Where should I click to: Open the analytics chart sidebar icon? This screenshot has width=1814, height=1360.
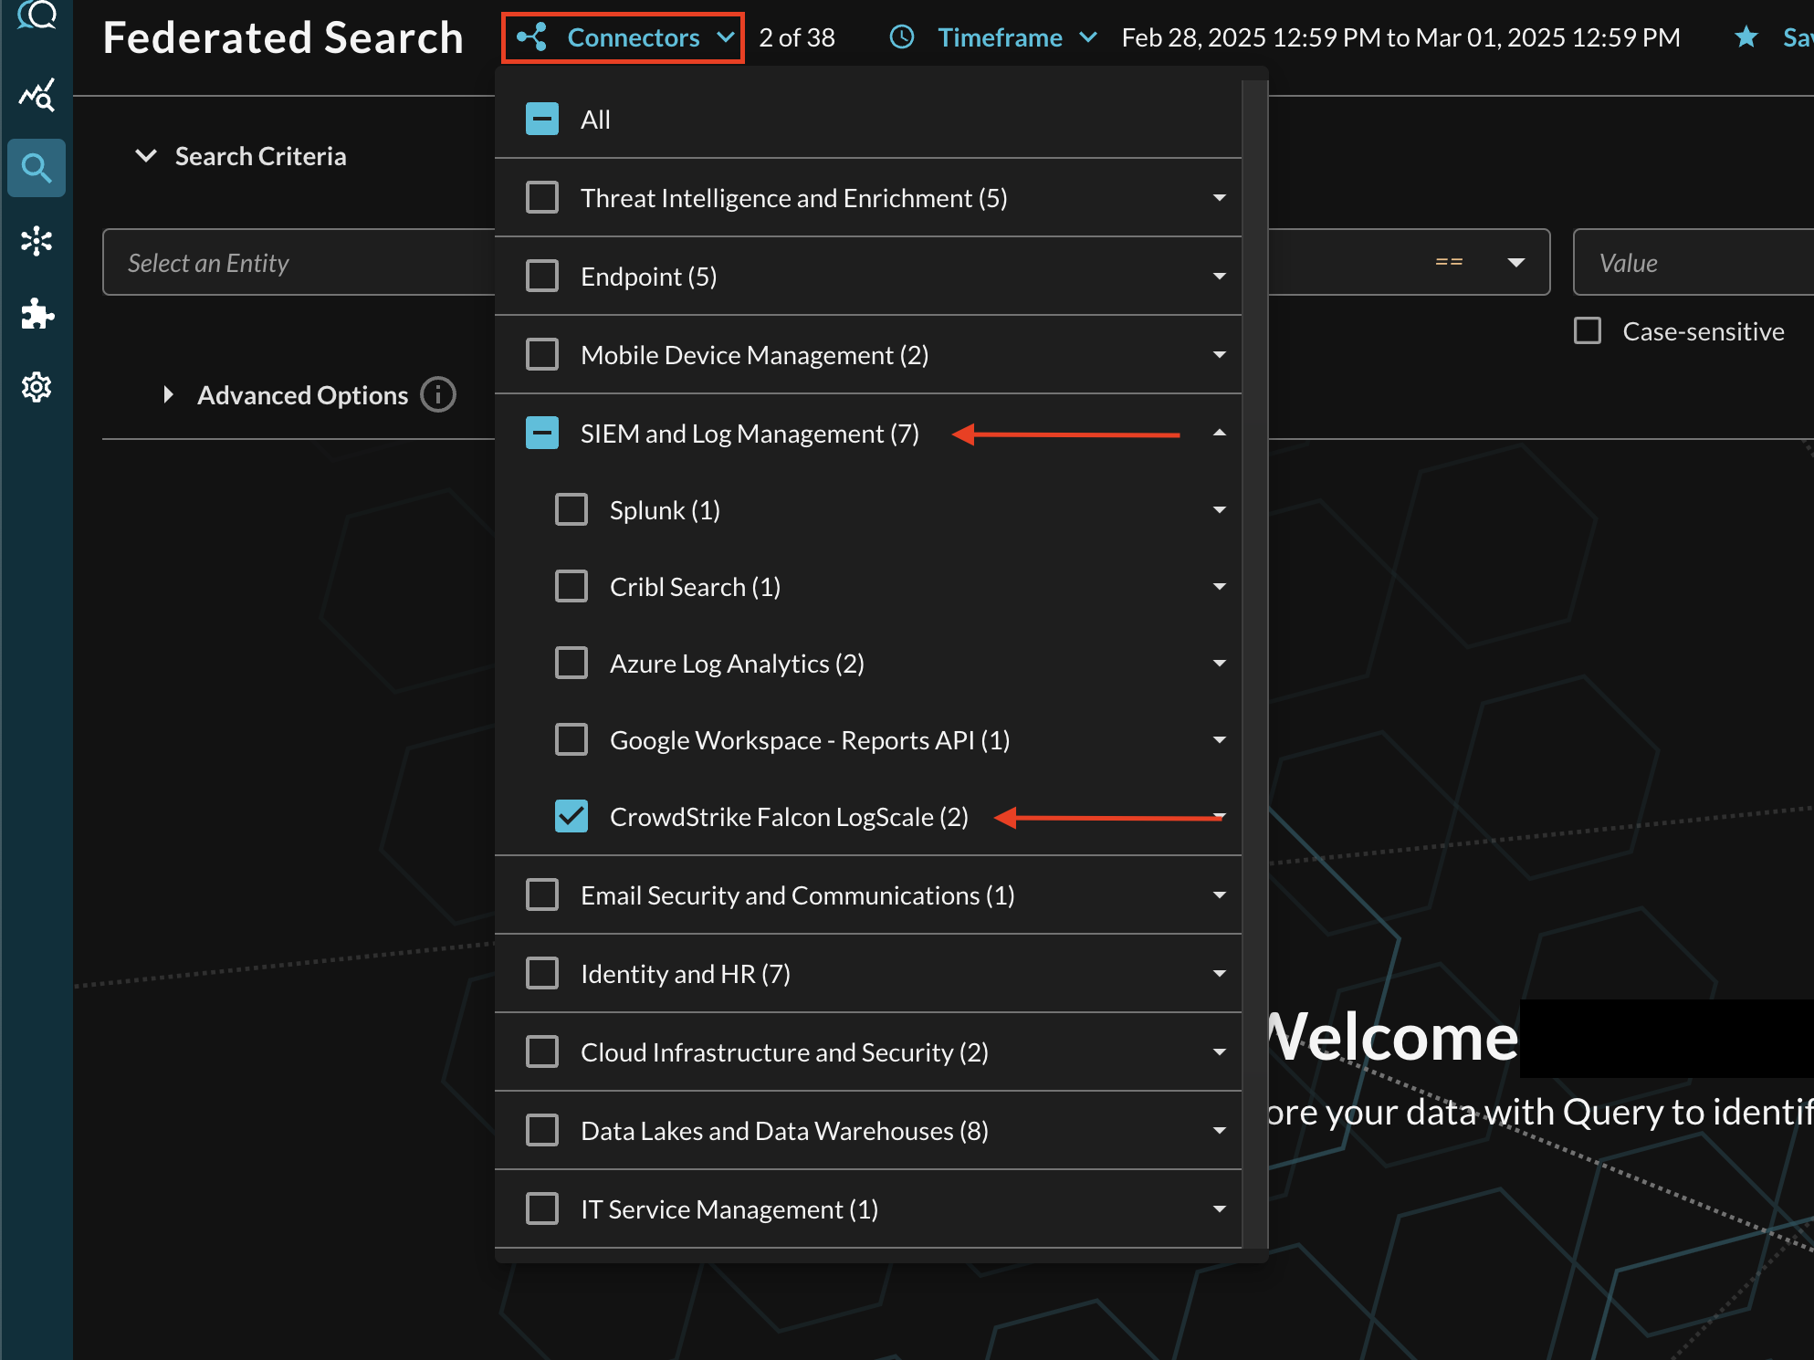tap(37, 95)
